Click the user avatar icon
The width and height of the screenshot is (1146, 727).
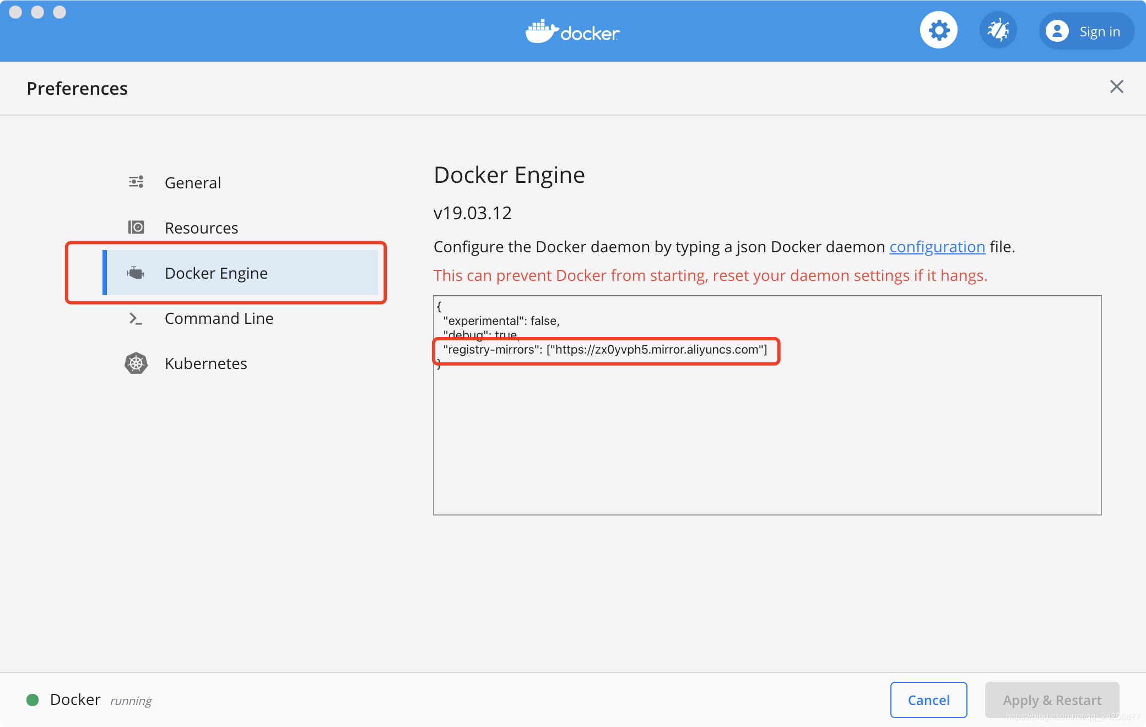(x=1057, y=31)
